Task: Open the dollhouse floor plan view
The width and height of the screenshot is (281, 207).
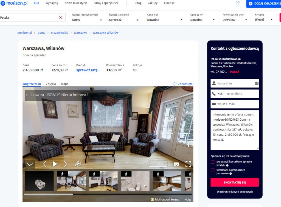Action: (78, 164)
